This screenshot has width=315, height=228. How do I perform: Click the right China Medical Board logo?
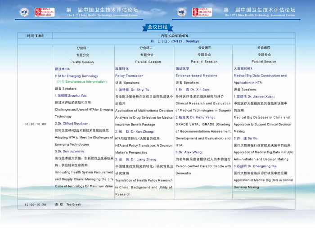coord(202,12)
